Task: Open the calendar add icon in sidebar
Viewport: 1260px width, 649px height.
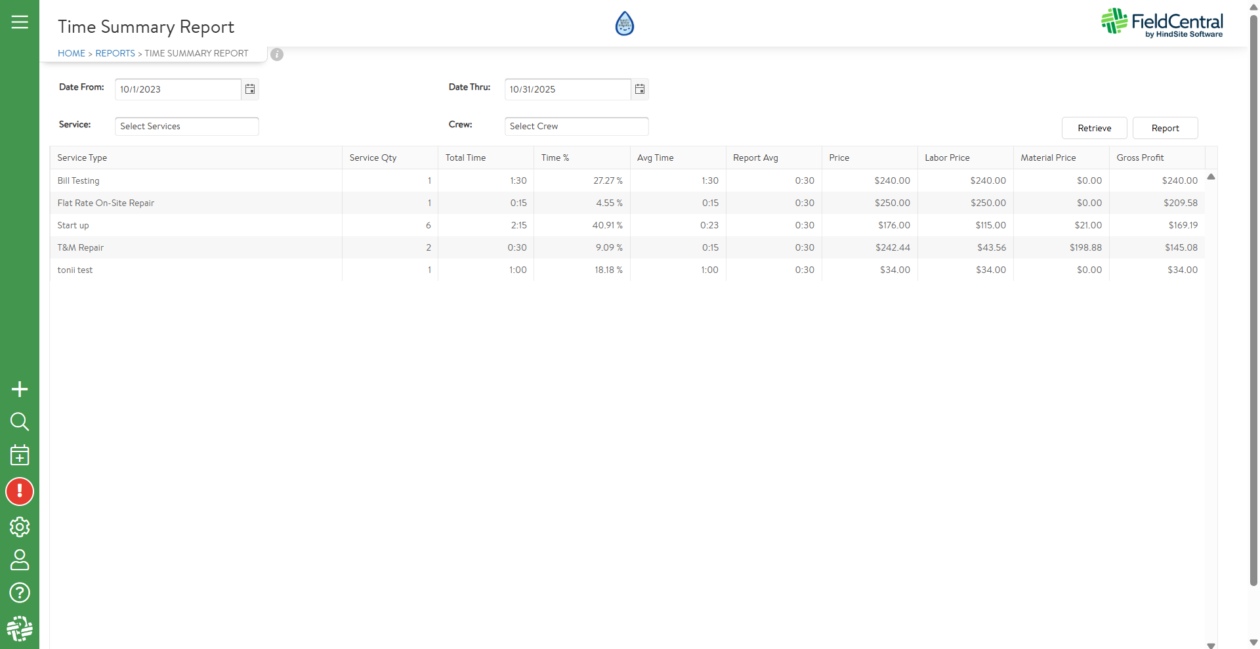Action: coord(20,455)
